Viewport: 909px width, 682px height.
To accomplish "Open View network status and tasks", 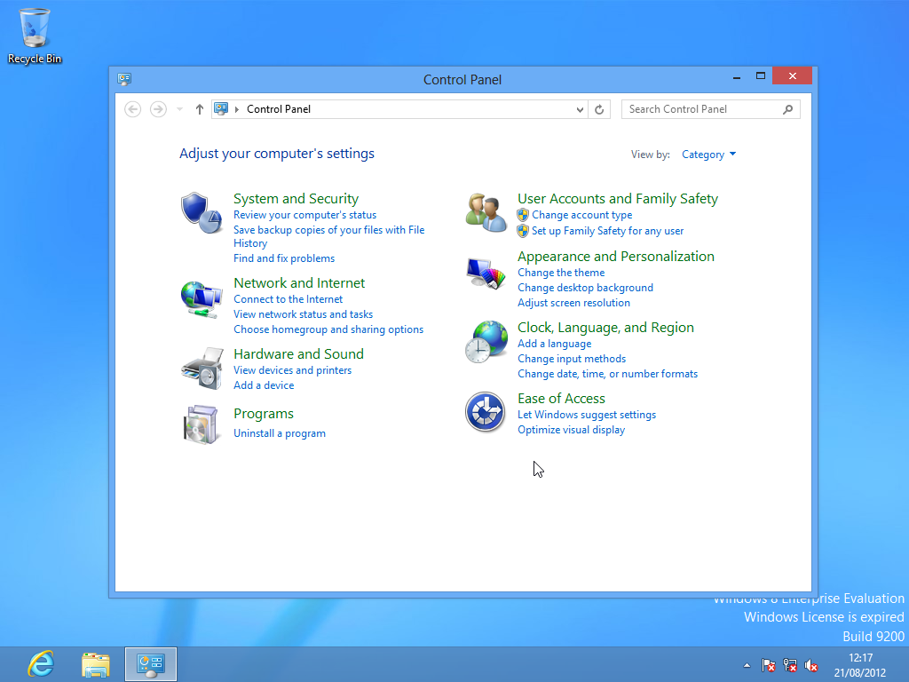I will tap(304, 314).
